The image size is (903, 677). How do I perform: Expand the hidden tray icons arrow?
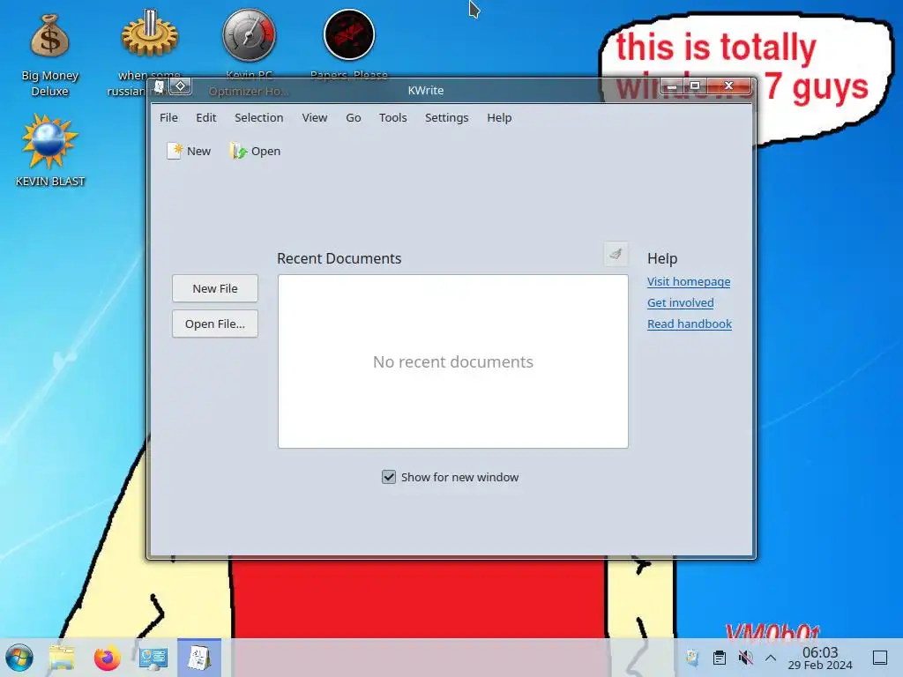pos(771,658)
